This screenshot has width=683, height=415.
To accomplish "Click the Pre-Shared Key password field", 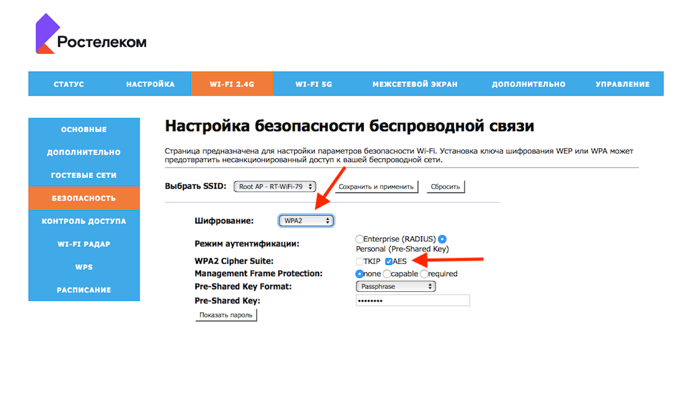I will [x=412, y=301].
